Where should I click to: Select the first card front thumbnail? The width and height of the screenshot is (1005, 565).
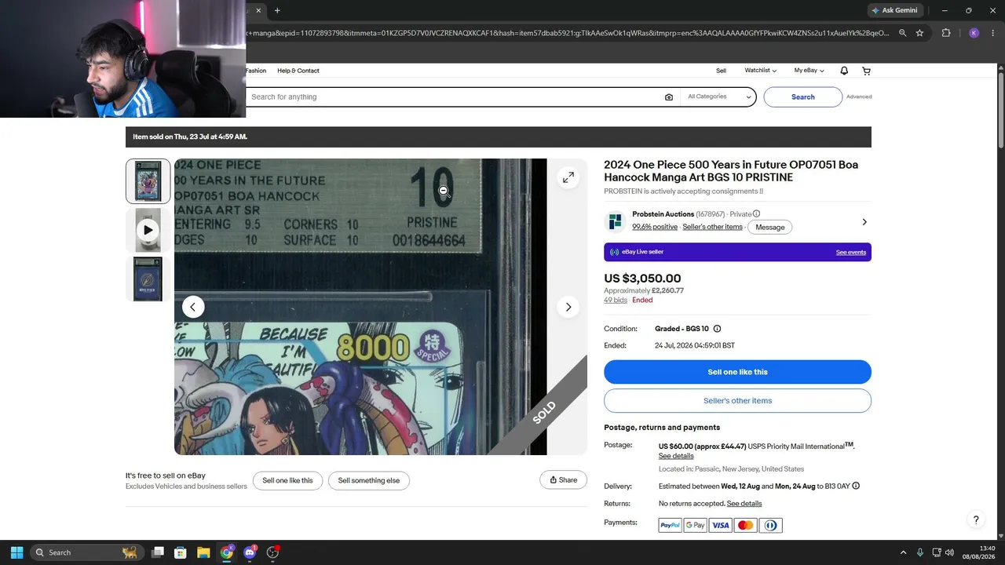point(148,181)
